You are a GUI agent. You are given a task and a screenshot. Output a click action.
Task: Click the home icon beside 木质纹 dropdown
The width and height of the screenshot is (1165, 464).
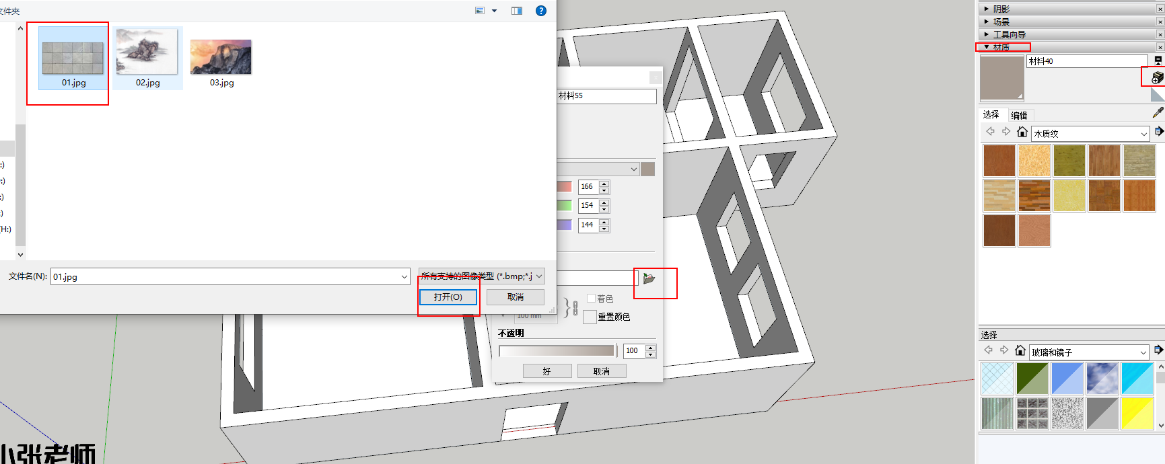[1022, 132]
